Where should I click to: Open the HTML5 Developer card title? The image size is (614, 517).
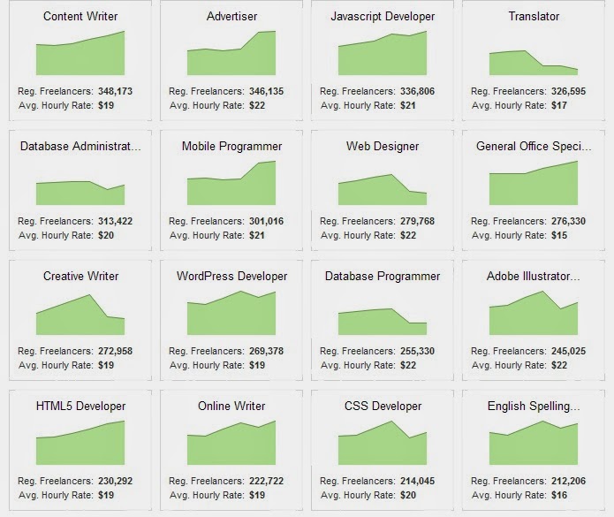[80, 406]
